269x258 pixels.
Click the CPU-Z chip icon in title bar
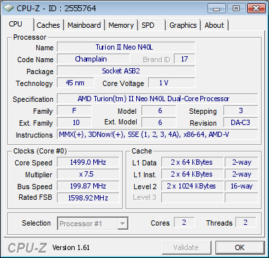point(9,8)
